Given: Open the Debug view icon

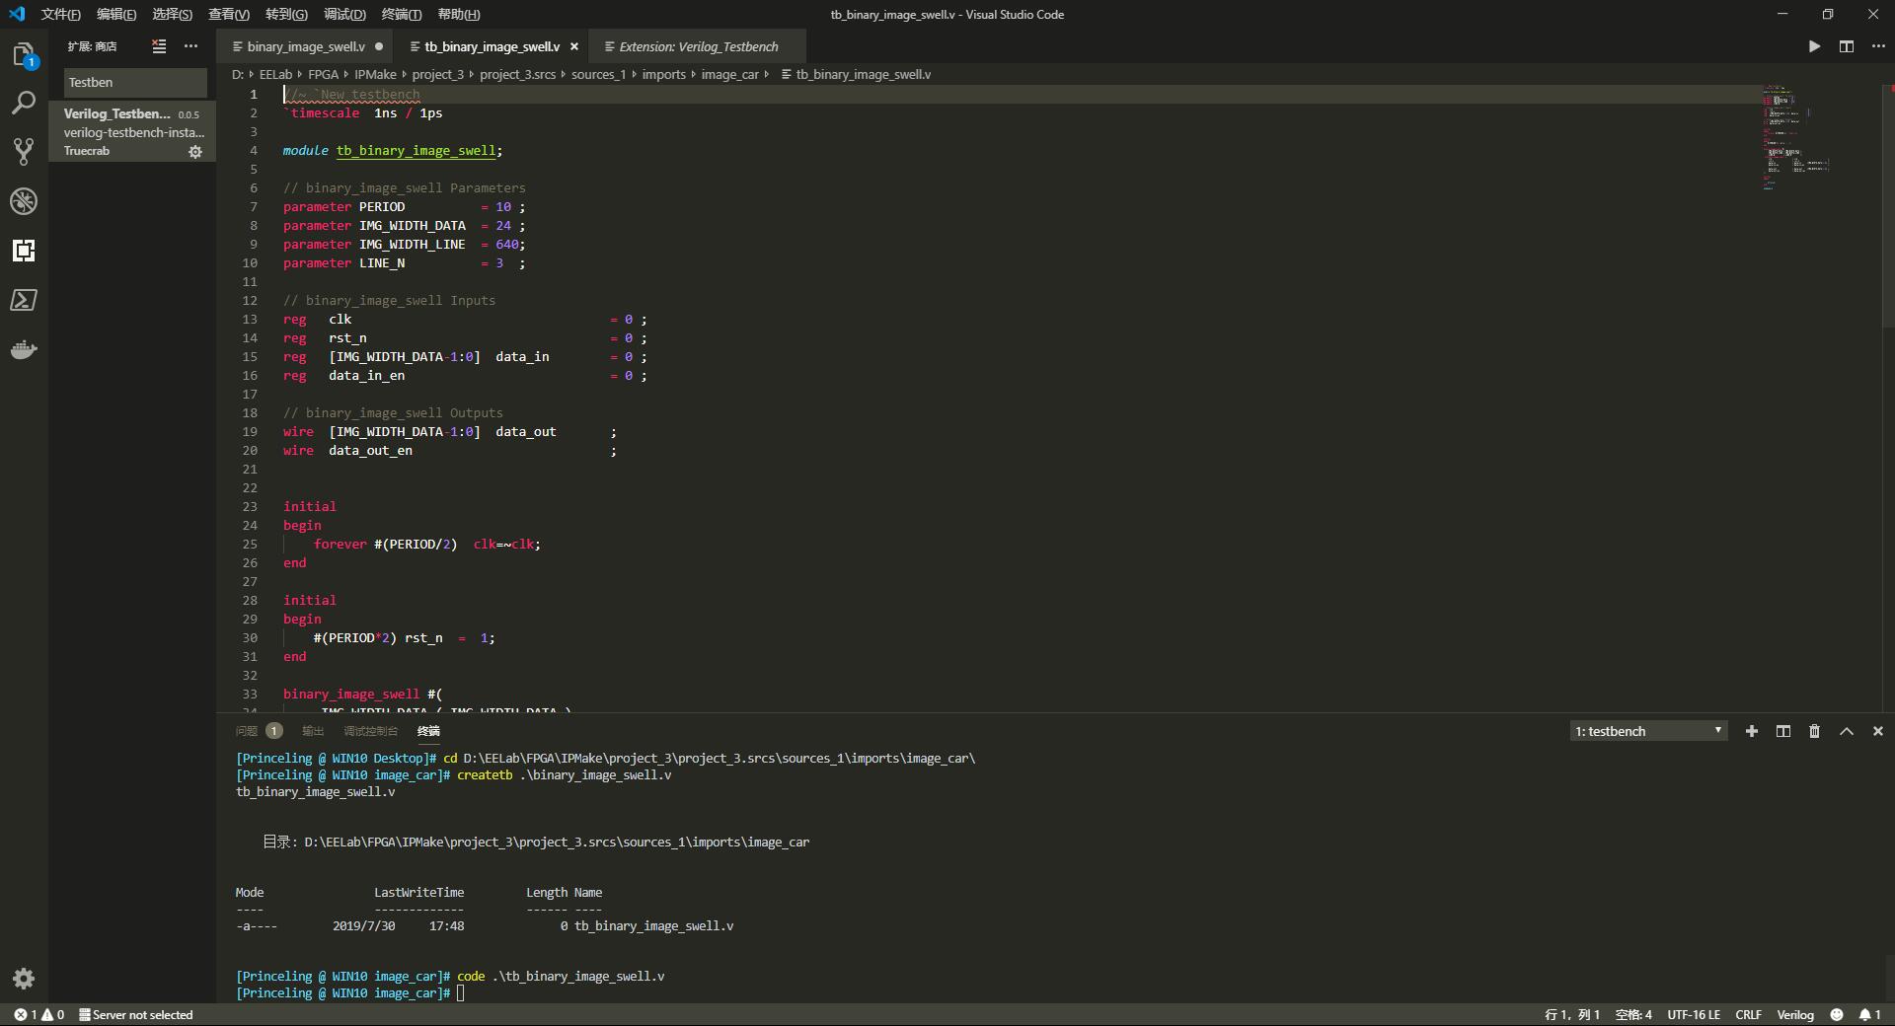Looking at the screenshot, I should coord(24,201).
